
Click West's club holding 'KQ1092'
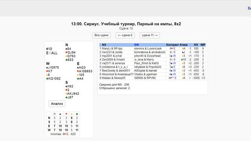pos(53,79)
